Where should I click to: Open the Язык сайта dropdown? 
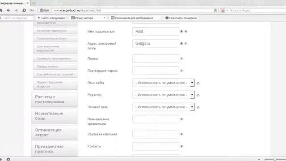click(164, 83)
